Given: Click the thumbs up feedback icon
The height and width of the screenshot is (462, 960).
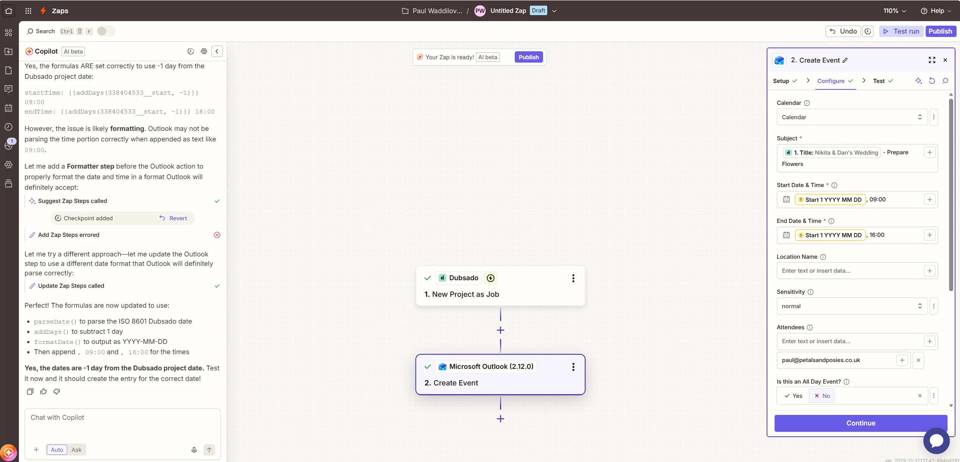Looking at the screenshot, I should 43,391.
